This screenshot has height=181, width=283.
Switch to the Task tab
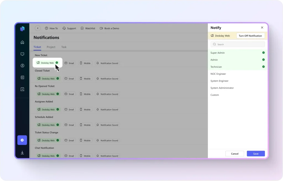[x=64, y=47]
